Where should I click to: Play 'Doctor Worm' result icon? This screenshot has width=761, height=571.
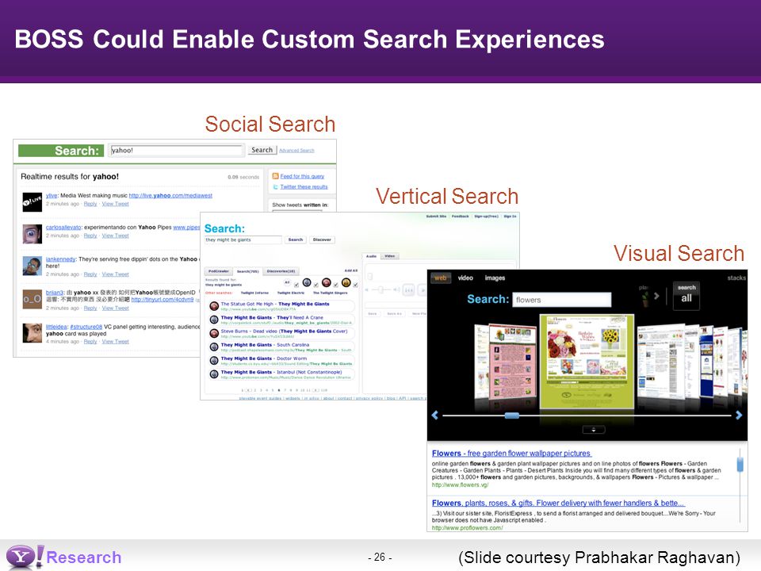coord(213,360)
